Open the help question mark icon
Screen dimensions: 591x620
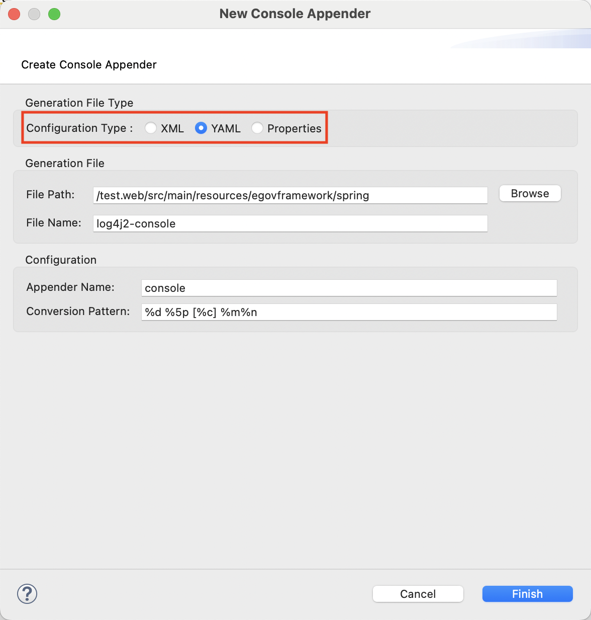point(27,594)
